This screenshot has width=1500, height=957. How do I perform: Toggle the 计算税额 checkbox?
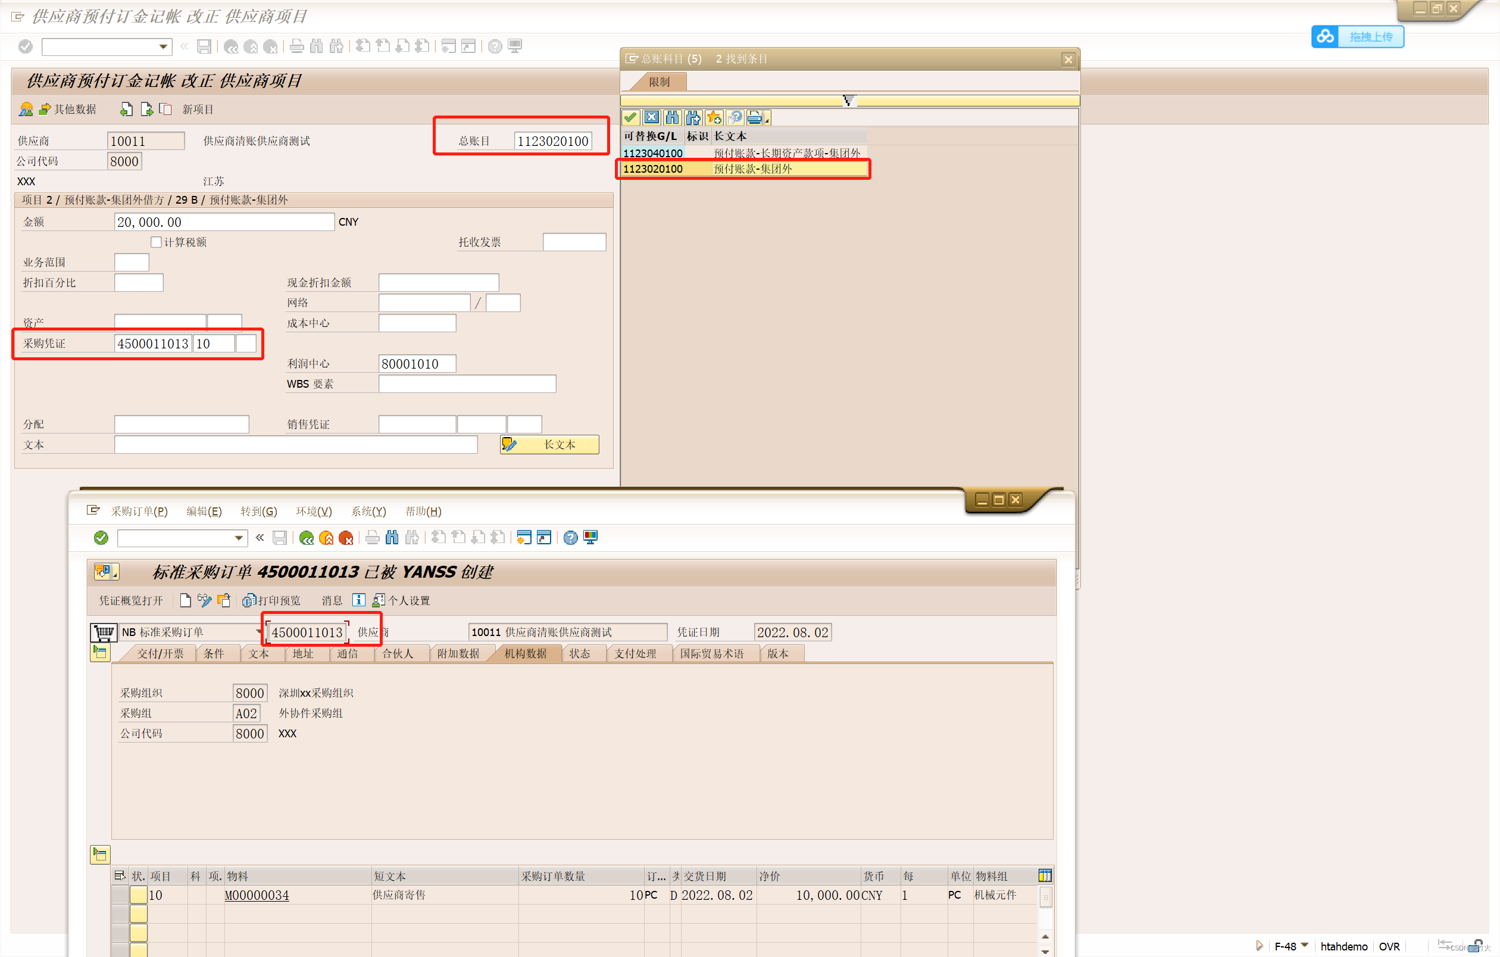[156, 242]
